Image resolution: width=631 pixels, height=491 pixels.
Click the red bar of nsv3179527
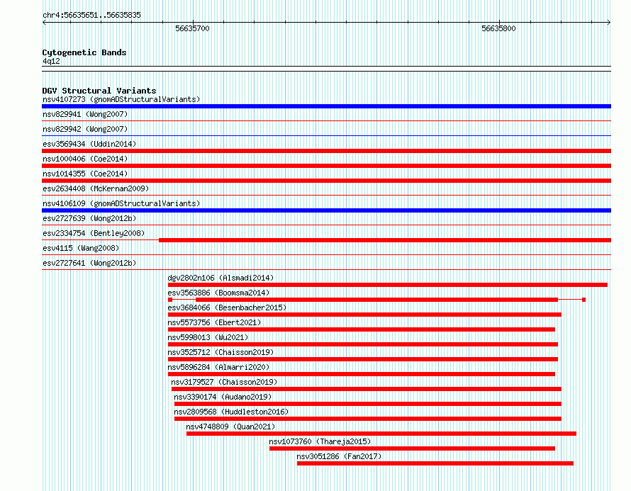pyautogui.click(x=367, y=389)
